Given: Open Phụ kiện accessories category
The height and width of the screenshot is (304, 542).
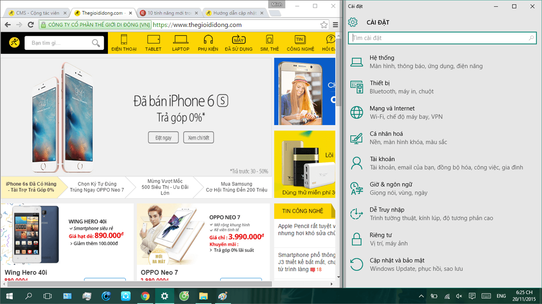Looking at the screenshot, I should pyautogui.click(x=208, y=43).
